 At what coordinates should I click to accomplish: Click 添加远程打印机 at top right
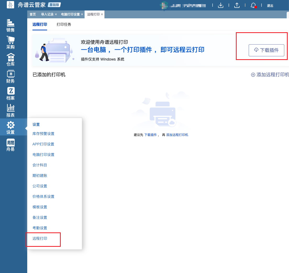pyautogui.click(x=270, y=75)
